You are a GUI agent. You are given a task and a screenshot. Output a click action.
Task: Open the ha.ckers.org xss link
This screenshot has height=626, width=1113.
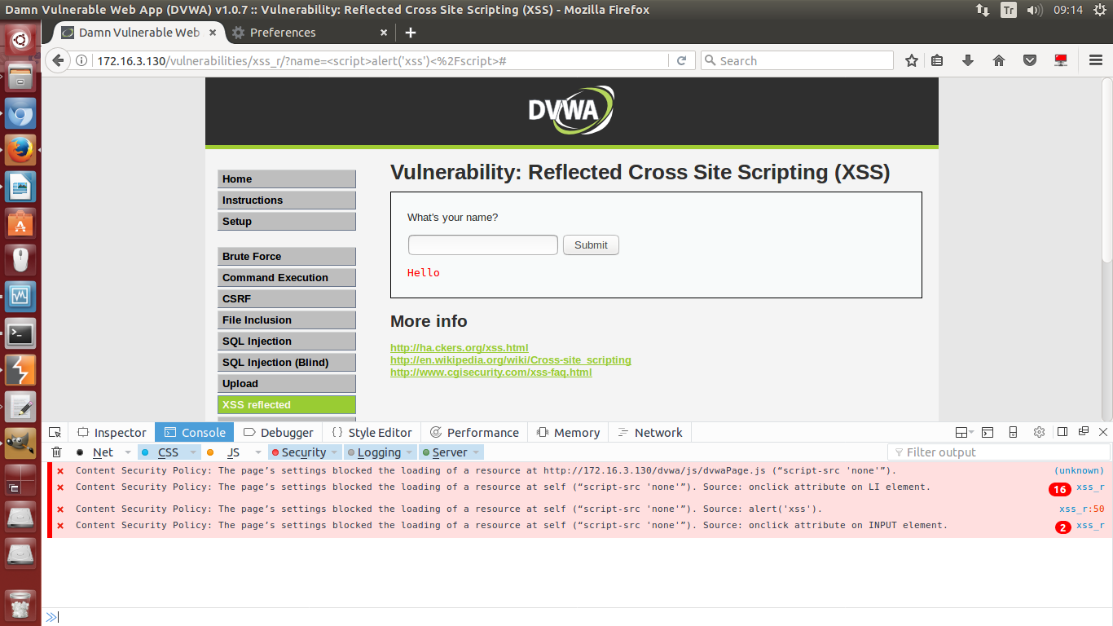coord(460,348)
